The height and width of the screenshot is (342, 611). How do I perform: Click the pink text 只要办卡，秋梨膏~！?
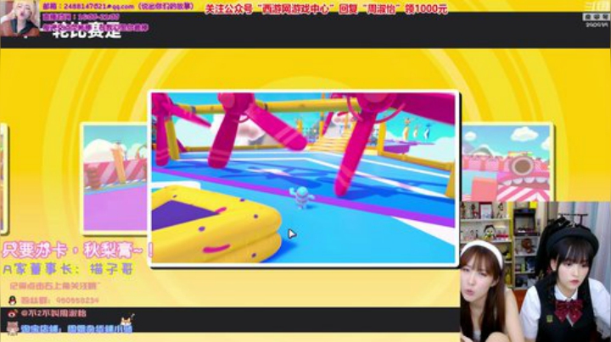[x=78, y=251]
